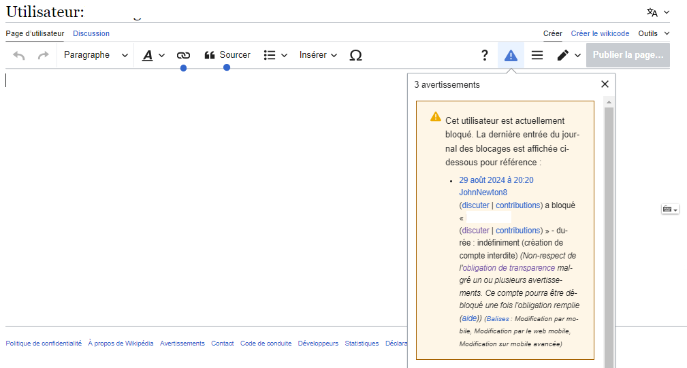The image size is (687, 368).
Task: Open the special character Omega tool
Action: tap(355, 56)
